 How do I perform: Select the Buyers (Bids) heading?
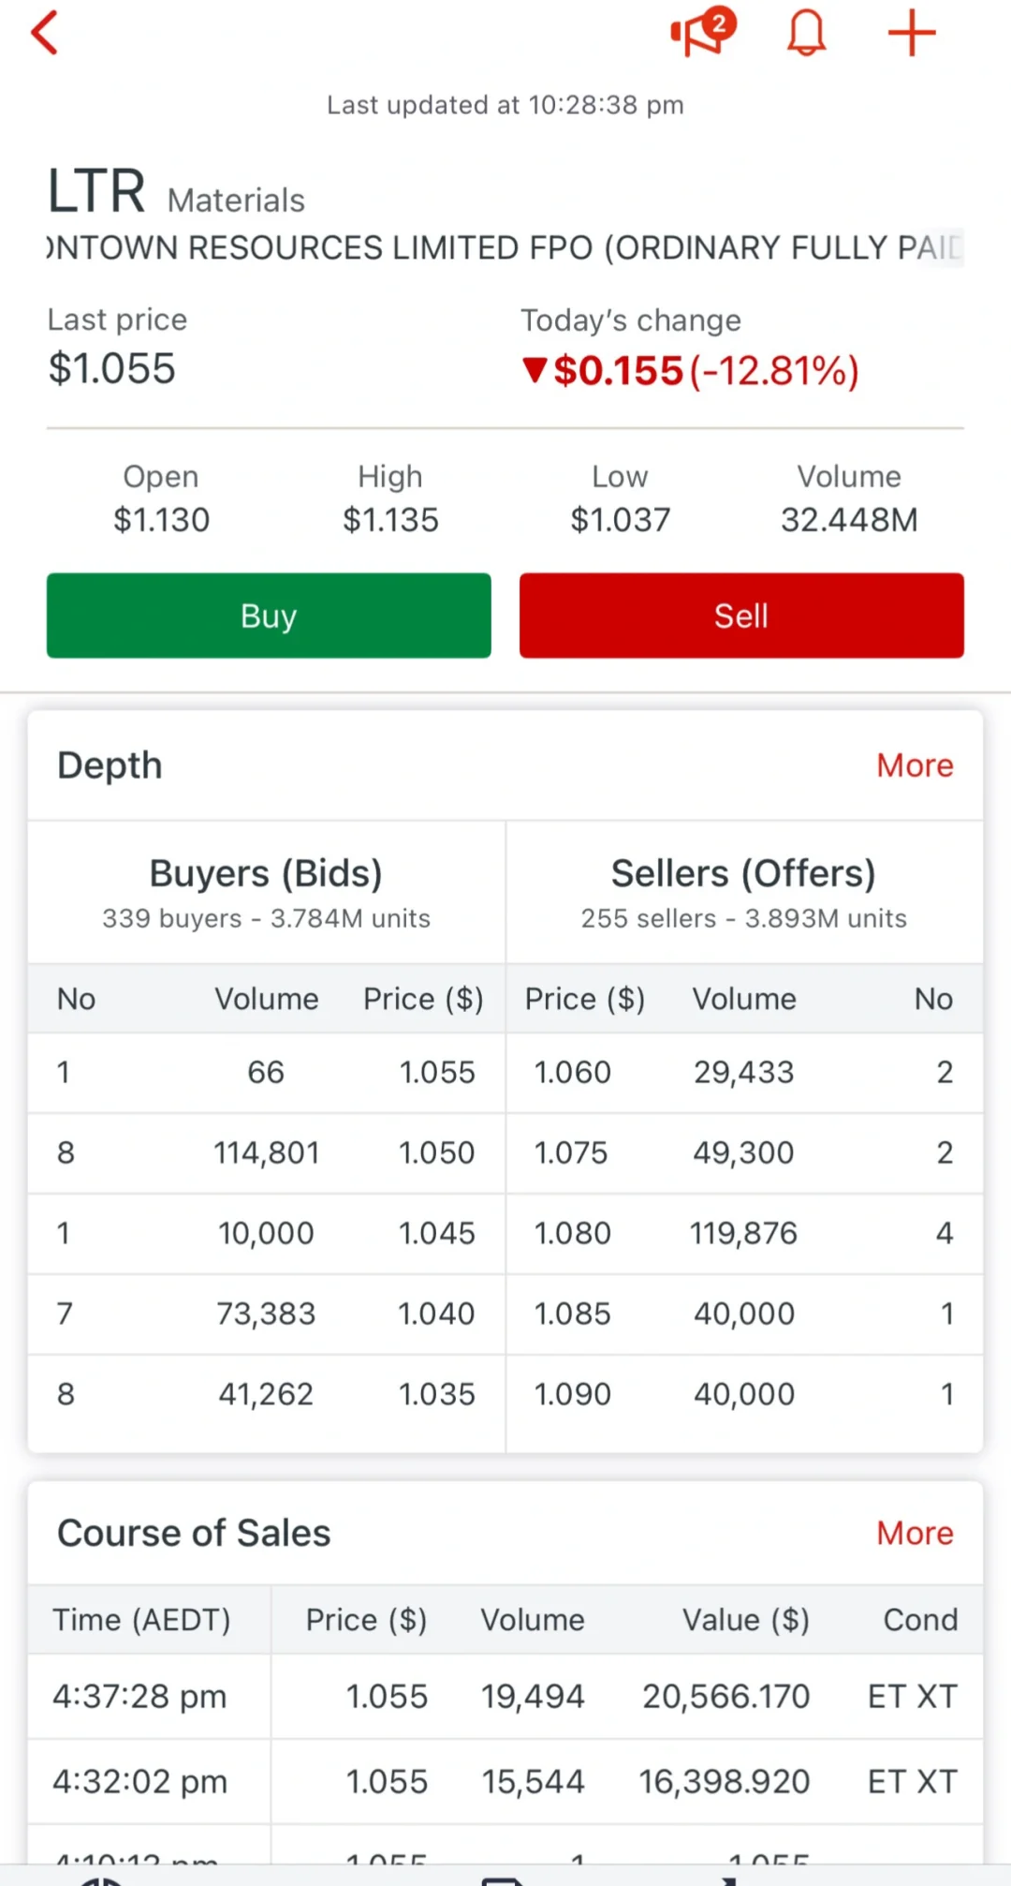266,874
